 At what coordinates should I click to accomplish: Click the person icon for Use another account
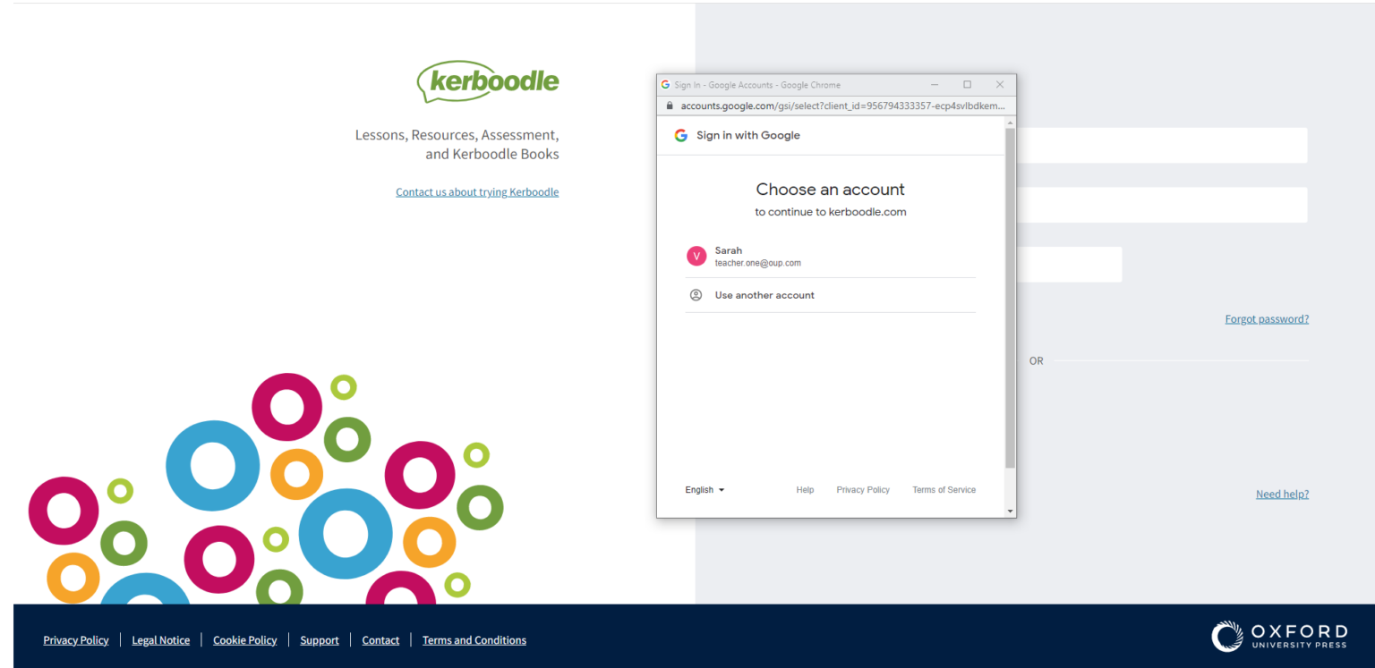point(696,295)
